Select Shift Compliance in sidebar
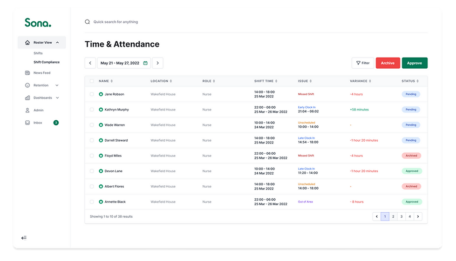Viewport: 456px width, 261px height. coord(47,62)
